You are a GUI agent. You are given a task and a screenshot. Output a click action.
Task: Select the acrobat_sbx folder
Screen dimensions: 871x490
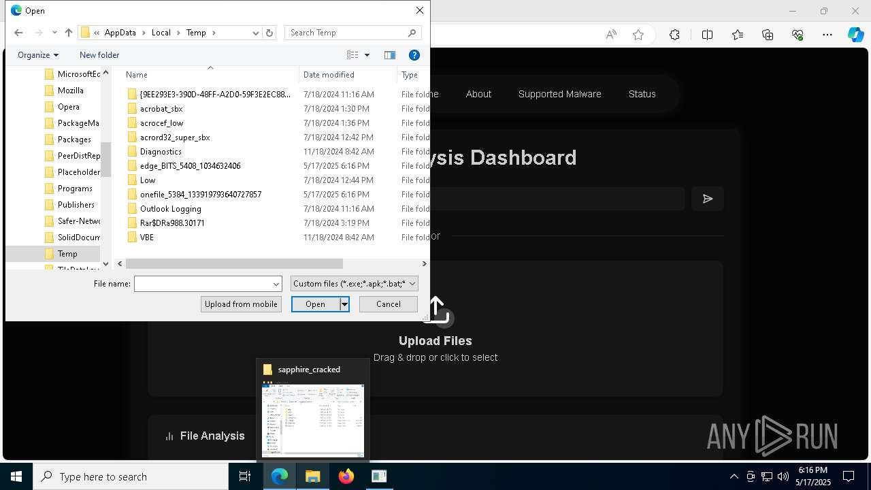click(x=161, y=109)
